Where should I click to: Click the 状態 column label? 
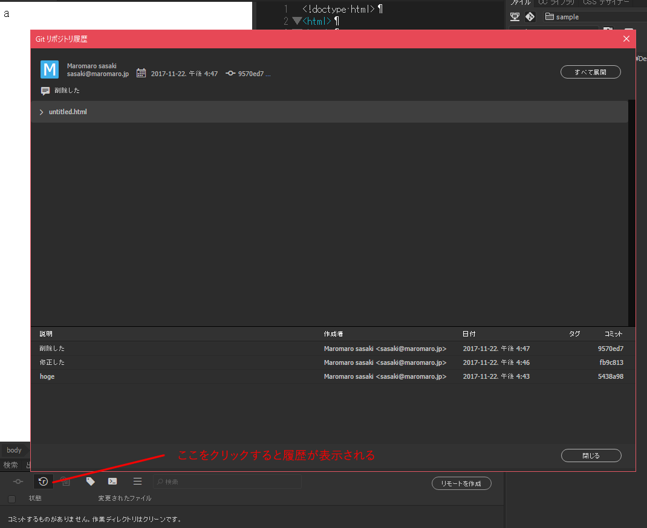[35, 498]
